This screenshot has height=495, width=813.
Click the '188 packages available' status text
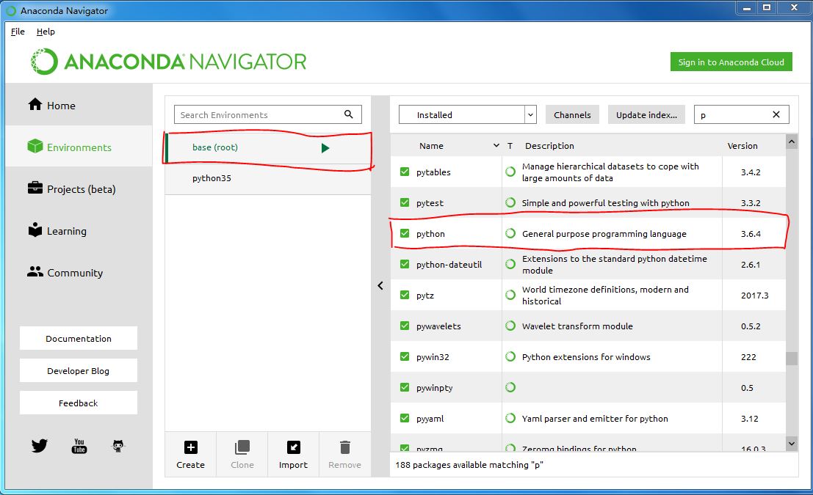pos(469,464)
